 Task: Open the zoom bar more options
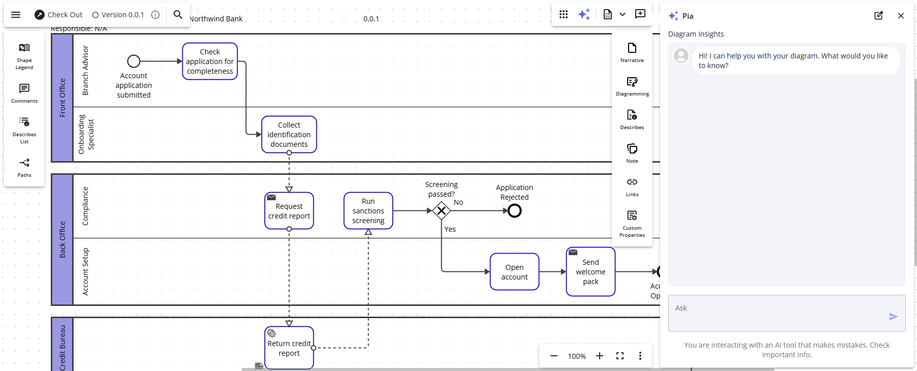tap(640, 356)
